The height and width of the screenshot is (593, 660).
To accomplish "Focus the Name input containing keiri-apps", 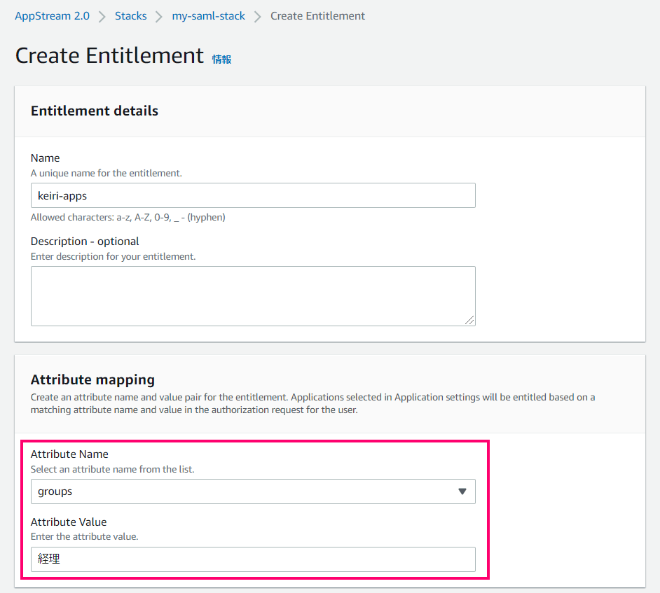I will pos(252,195).
